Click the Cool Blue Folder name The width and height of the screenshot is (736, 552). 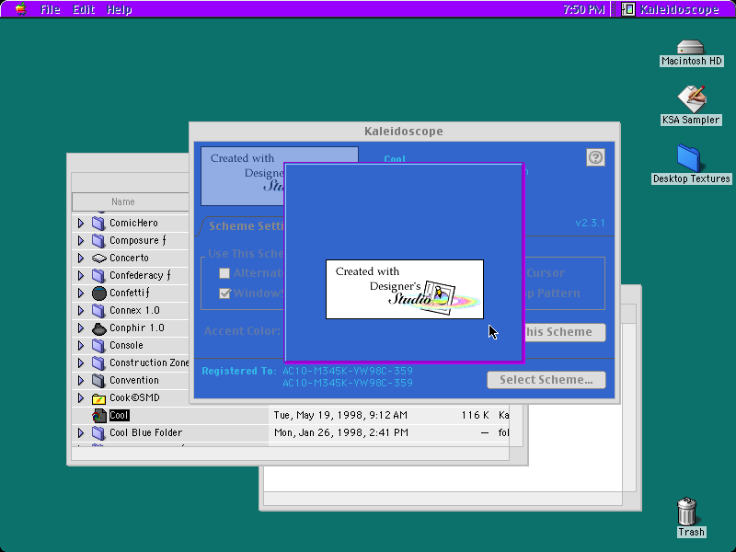146,432
